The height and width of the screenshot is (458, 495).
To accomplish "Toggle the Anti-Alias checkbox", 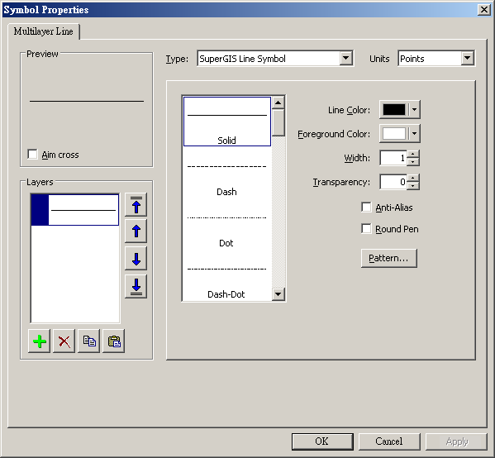I will click(366, 208).
